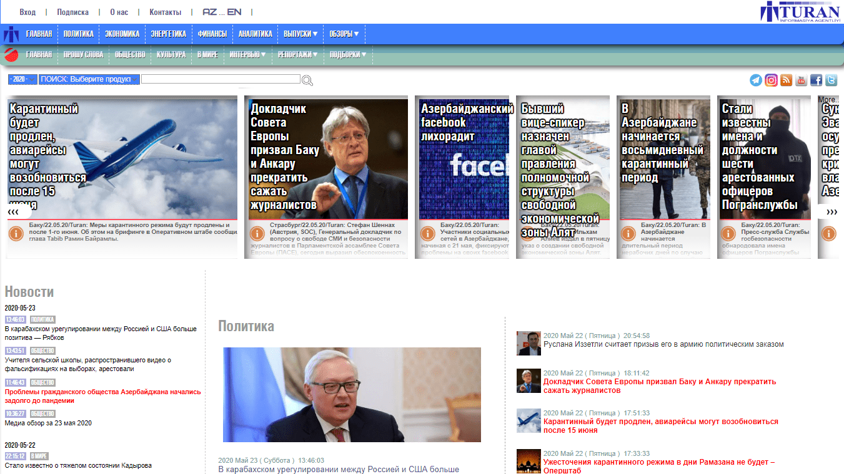Click the magnifying glass search icon

(307, 80)
